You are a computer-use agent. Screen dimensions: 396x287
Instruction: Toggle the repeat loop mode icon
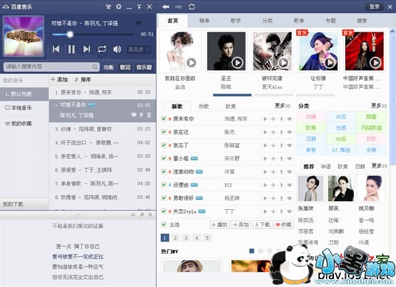tap(102, 49)
